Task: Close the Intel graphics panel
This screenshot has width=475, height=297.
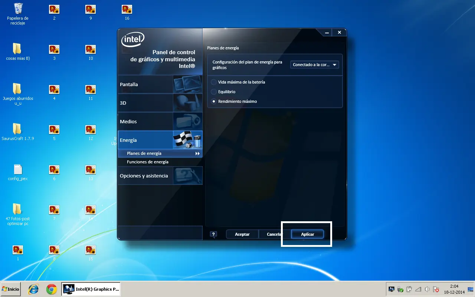Action: coord(339,33)
